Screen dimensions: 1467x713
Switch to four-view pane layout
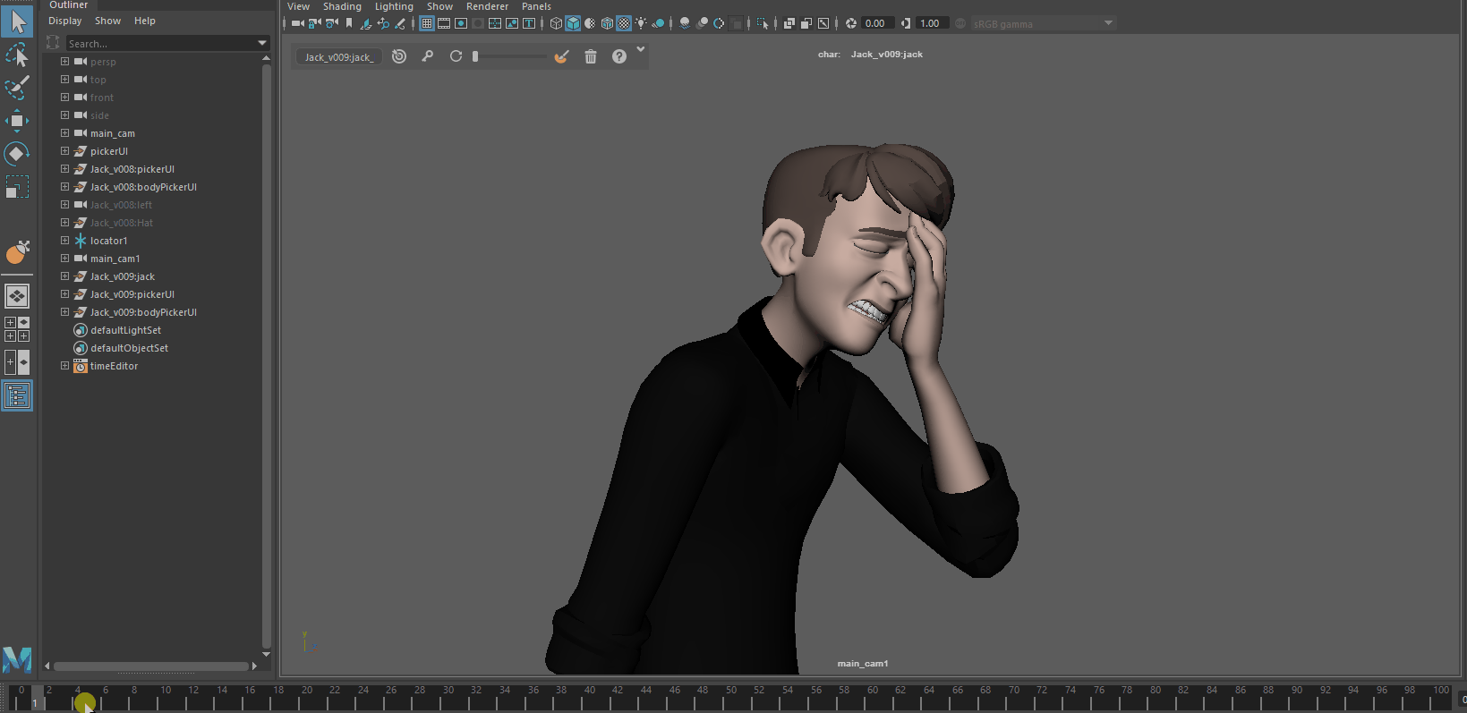pos(17,328)
